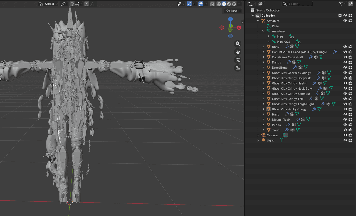Image resolution: width=356 pixels, height=216 pixels.
Task: Toggle the camera view icon in viewport
Action: (x=238, y=60)
